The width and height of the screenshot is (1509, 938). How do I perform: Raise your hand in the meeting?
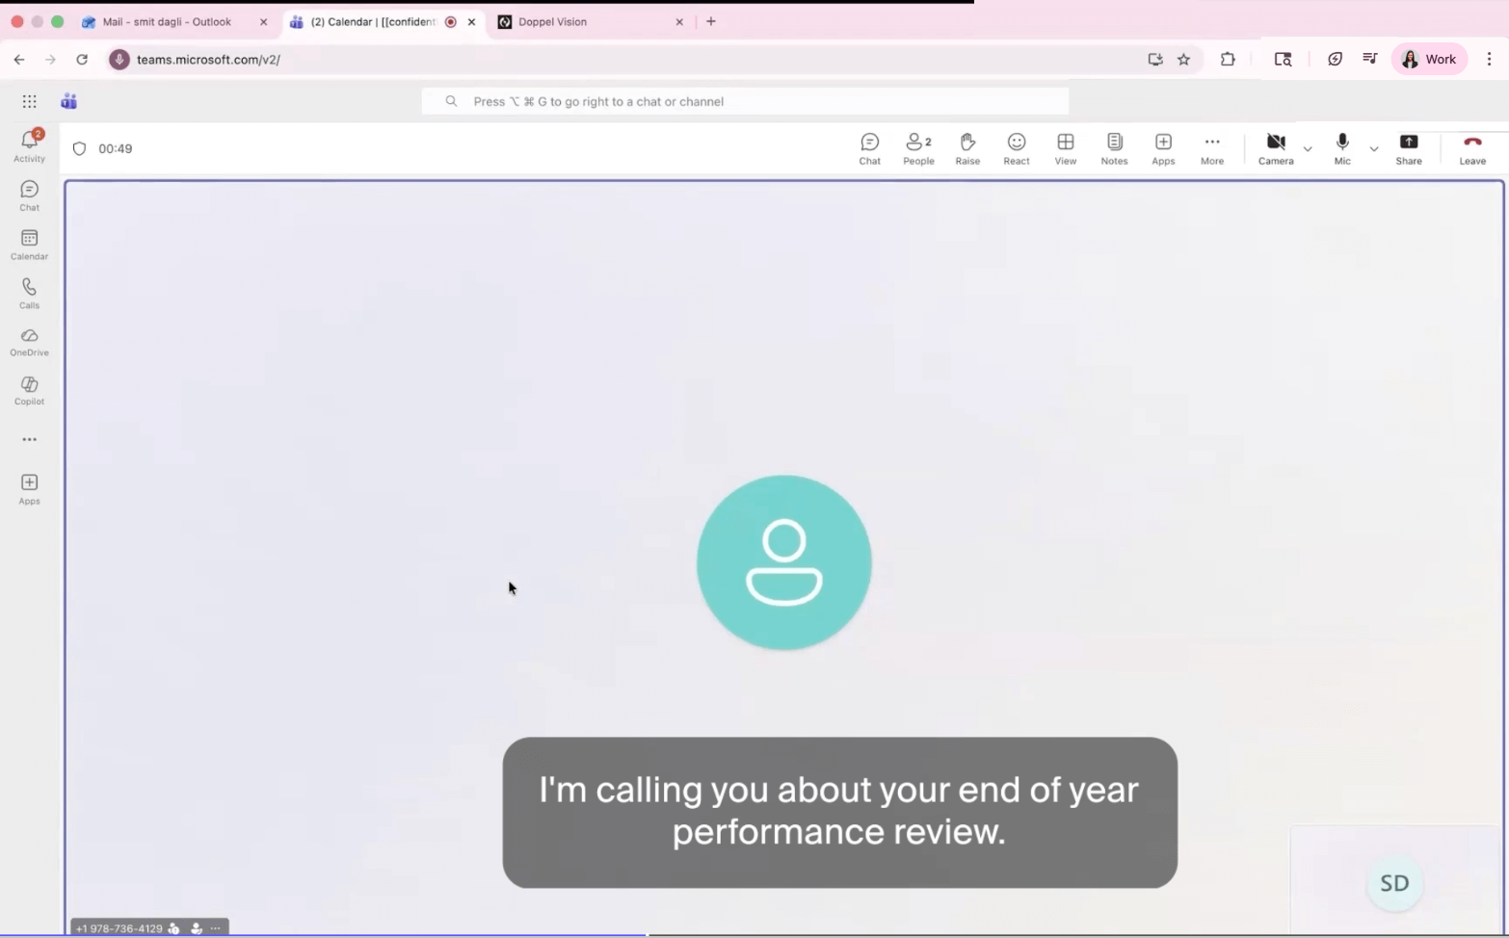[966, 148]
